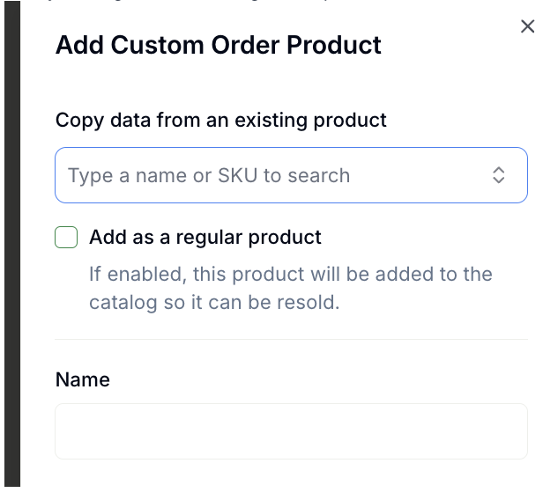Expand product list via the selector arrows
The image size is (543, 500).
(x=499, y=175)
